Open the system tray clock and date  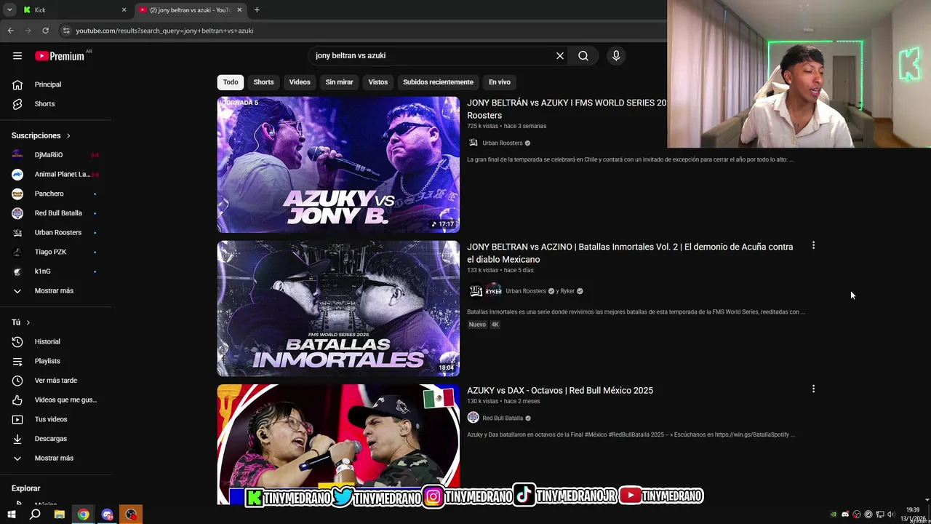914,515
